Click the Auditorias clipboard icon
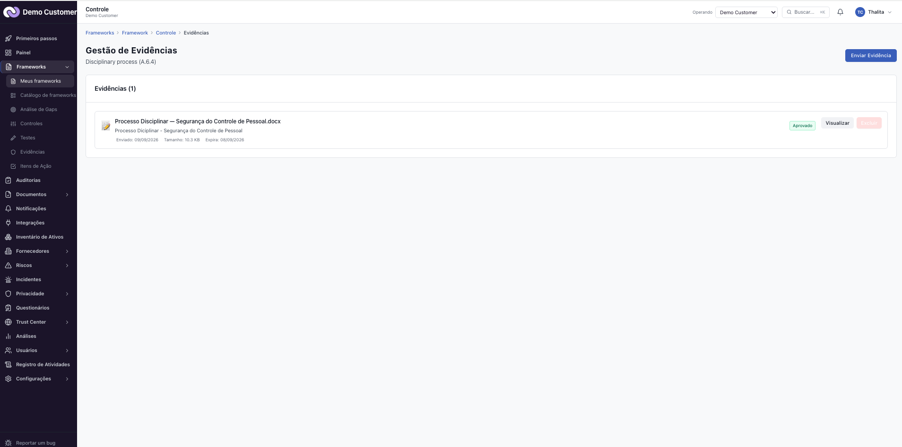Viewport: 902px width, 447px height. (x=8, y=180)
